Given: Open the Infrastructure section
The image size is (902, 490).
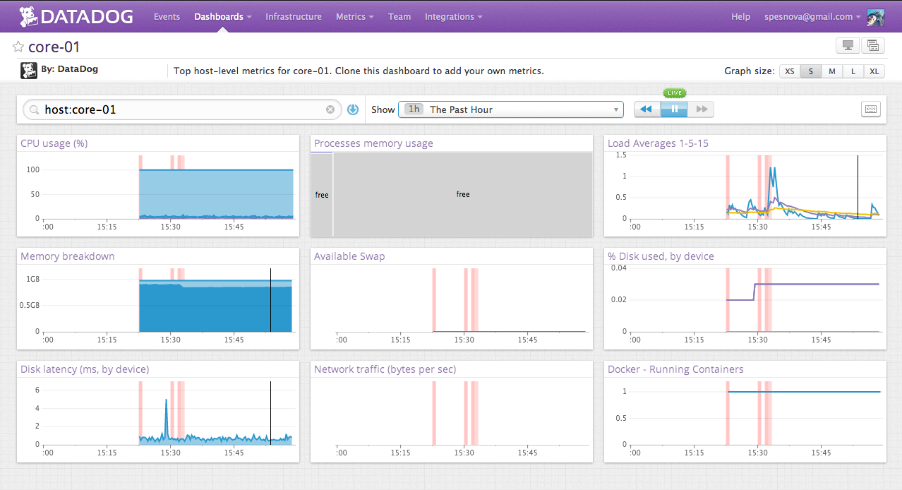Looking at the screenshot, I should (293, 16).
